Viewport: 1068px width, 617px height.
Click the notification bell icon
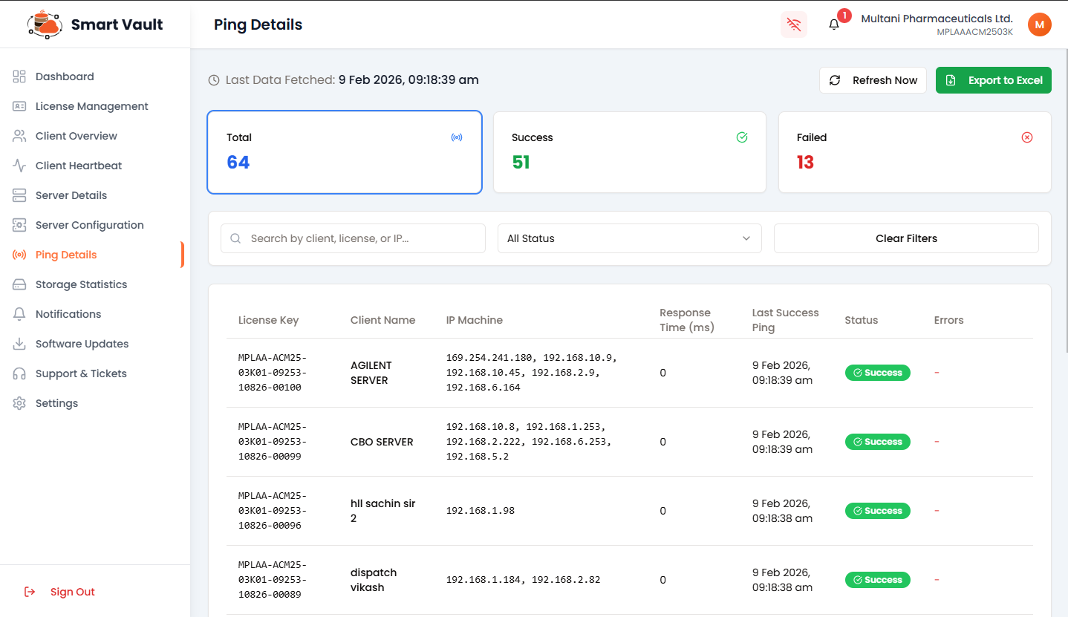[x=834, y=25]
